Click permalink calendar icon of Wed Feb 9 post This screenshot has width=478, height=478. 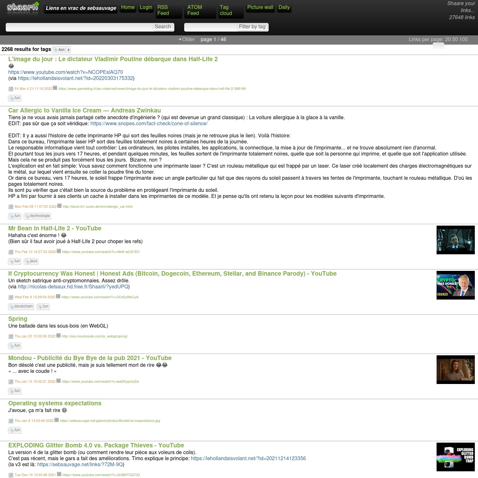pyautogui.click(x=11, y=297)
